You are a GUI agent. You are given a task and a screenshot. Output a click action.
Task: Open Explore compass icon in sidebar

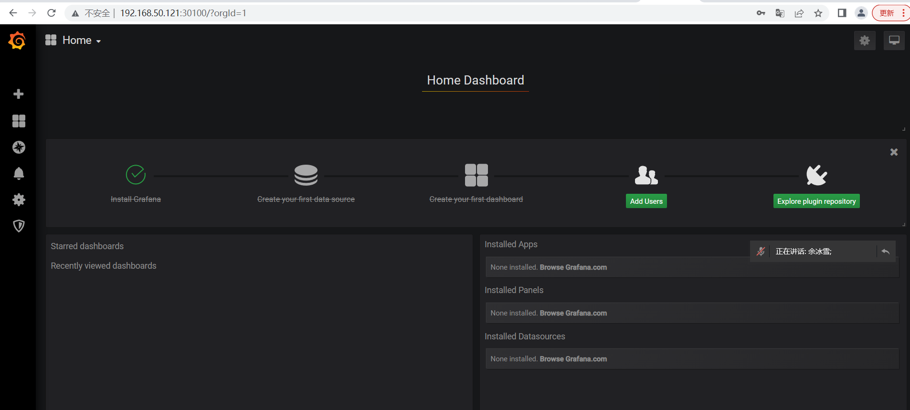tap(19, 147)
